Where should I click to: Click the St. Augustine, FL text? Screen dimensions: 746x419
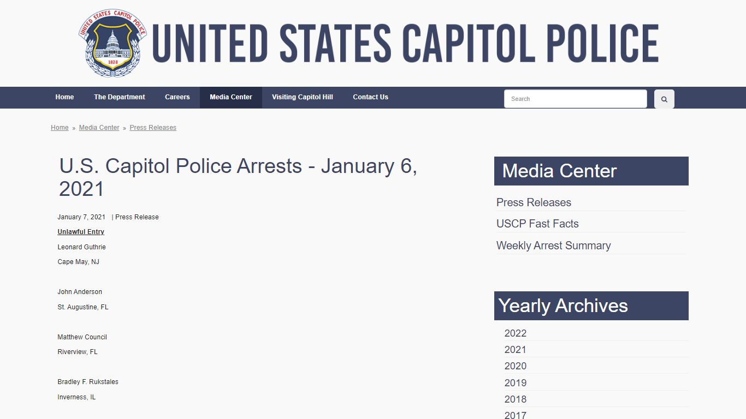click(83, 307)
